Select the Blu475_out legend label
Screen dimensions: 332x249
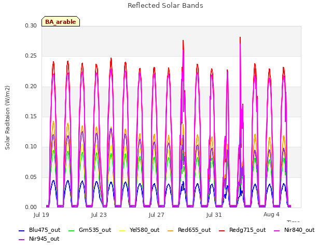(x=45, y=230)
